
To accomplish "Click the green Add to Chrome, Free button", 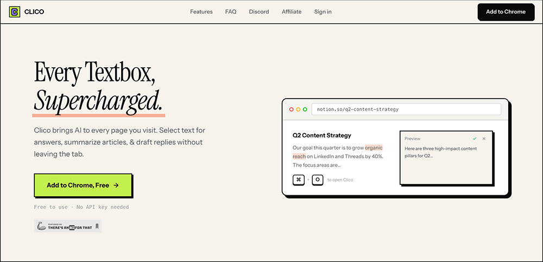I will pos(83,186).
